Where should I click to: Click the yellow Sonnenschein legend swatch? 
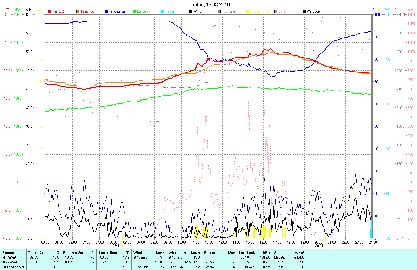click(248, 11)
